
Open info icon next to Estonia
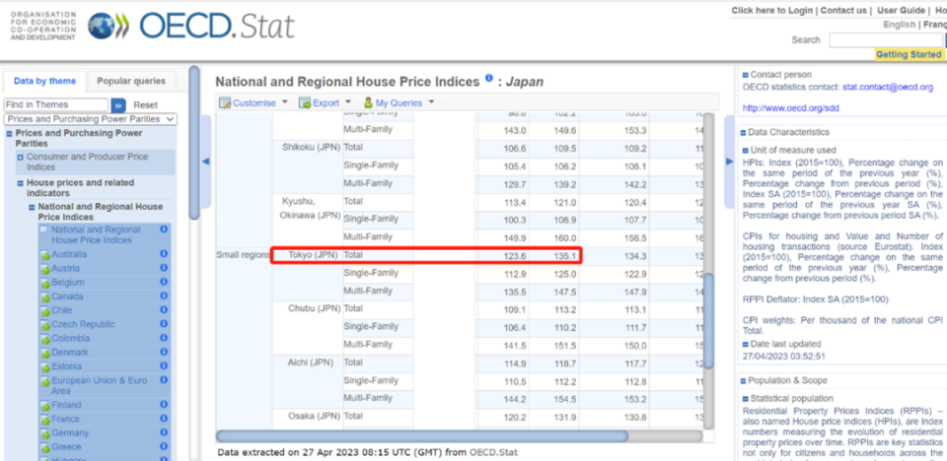coord(164,365)
